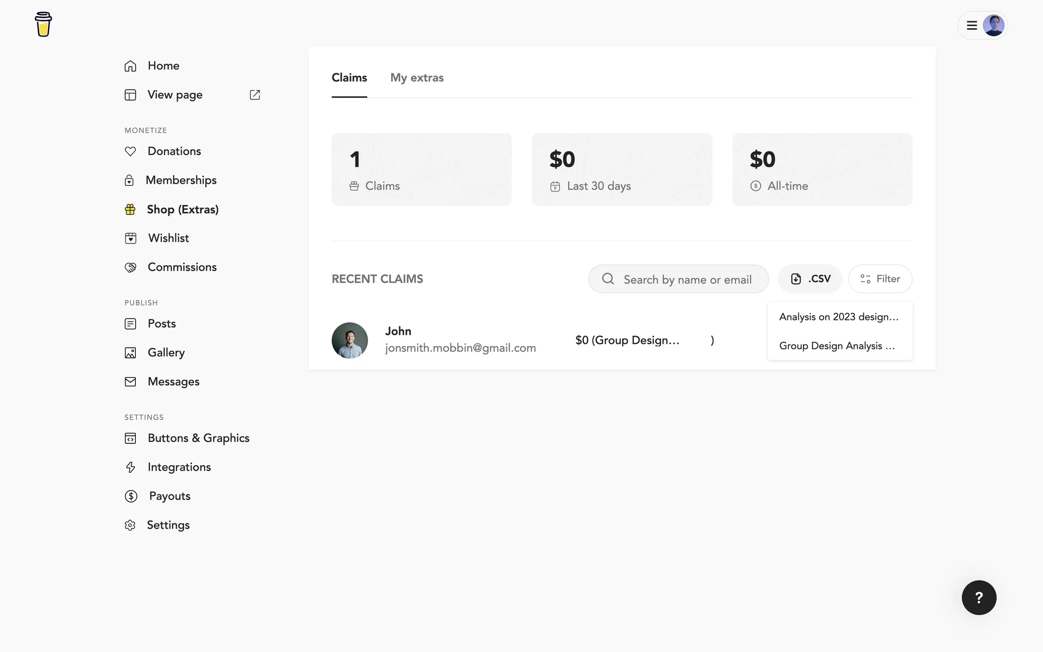Go to Wishlist in the sidebar
Screen dimensions: 1043x652
point(168,238)
